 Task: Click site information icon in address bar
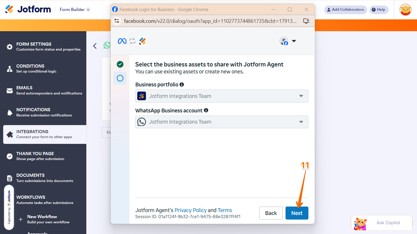pyautogui.click(x=117, y=21)
